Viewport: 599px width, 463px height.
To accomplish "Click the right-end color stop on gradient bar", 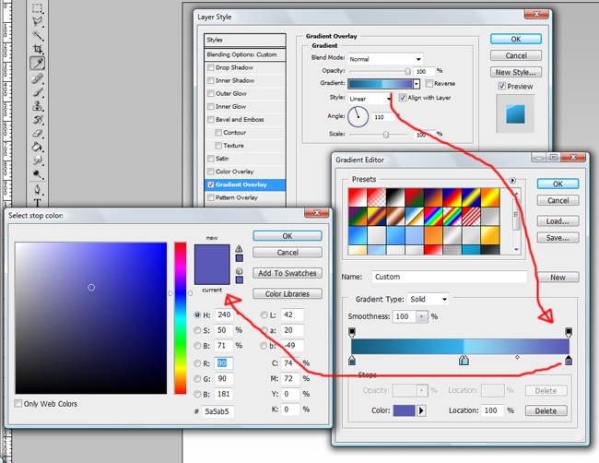I will tap(568, 362).
